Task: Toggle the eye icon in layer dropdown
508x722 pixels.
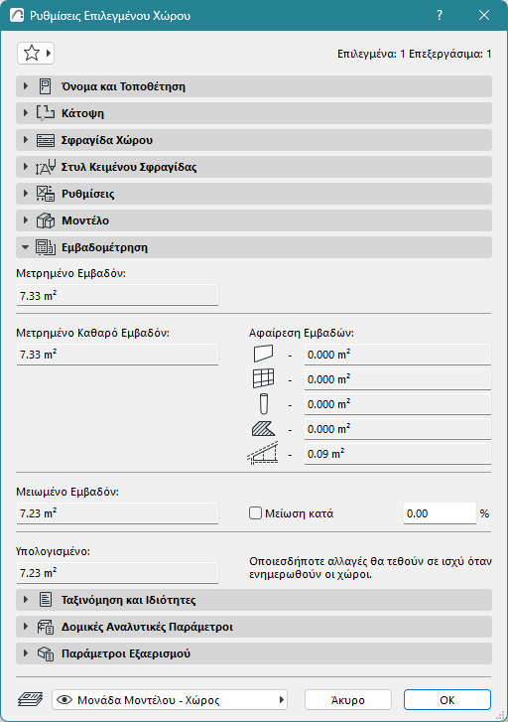Action: click(64, 700)
